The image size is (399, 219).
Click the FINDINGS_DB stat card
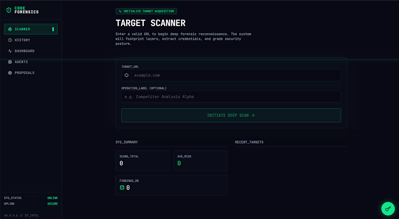pos(172,185)
